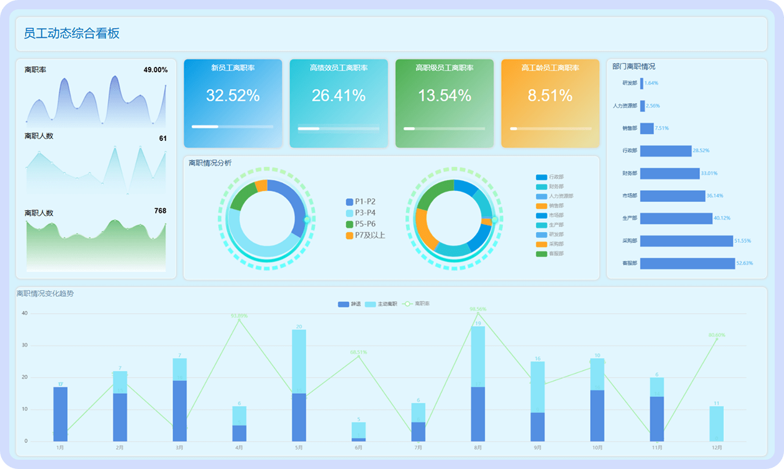Viewport: 784px width, 469px height.
Task: Select the 8月 stacked bar in trend chart
Action: click(477, 384)
